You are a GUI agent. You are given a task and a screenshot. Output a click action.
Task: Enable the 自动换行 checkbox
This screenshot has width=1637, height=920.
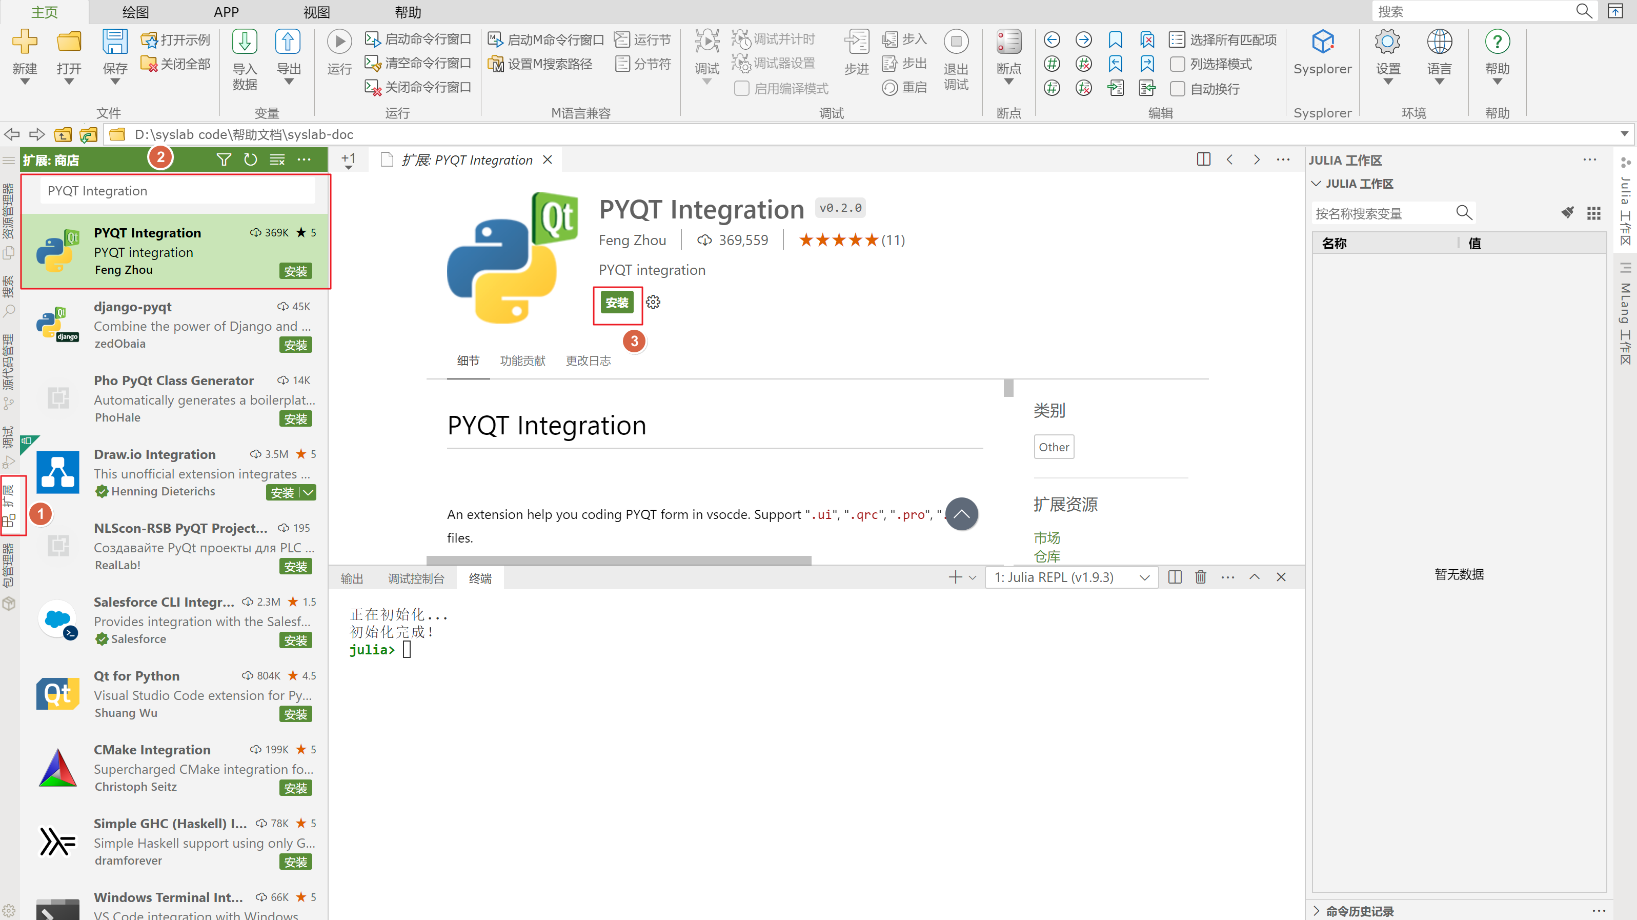coord(1178,88)
